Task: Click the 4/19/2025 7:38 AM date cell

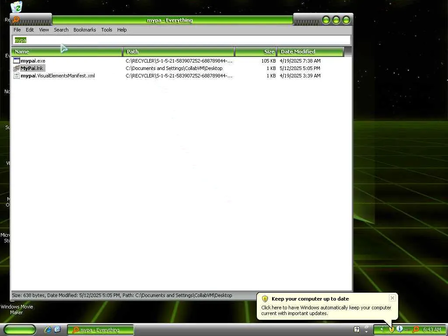Action: (300, 61)
